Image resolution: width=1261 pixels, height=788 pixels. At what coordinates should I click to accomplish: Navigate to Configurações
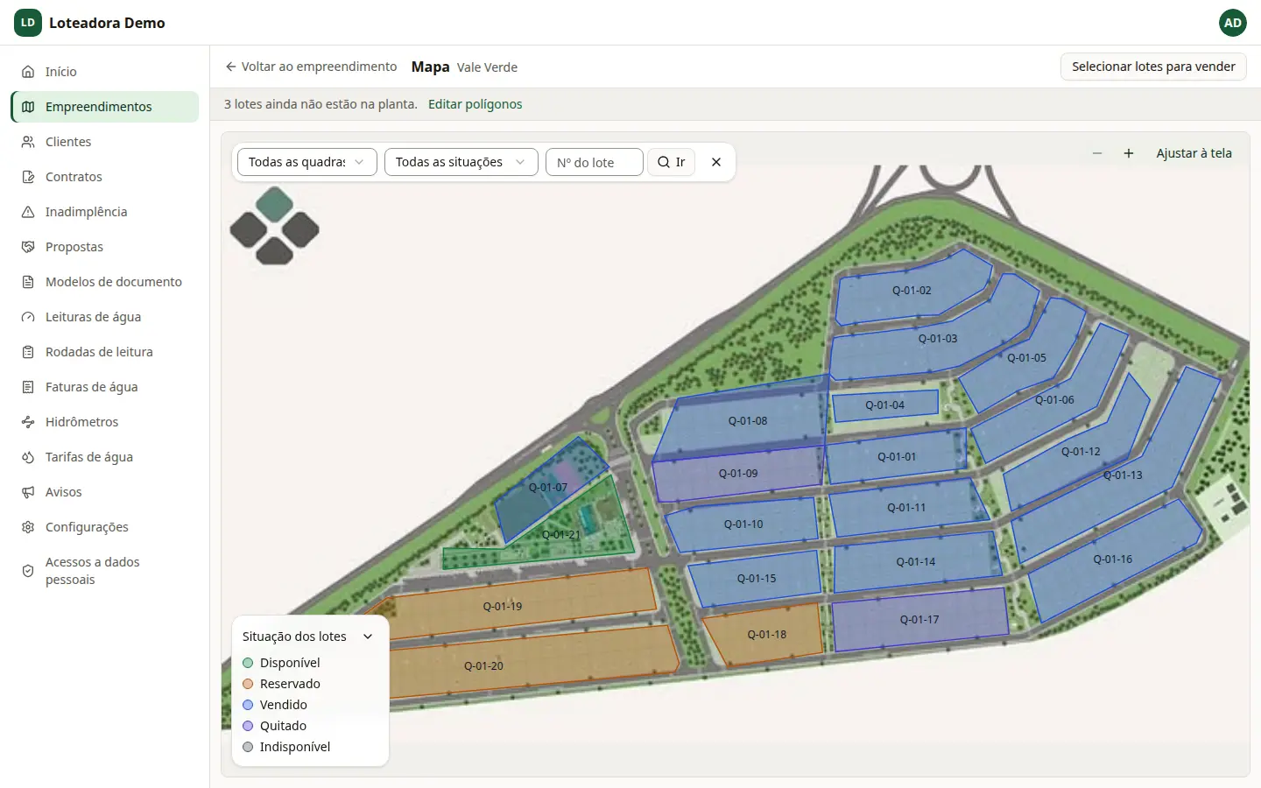pos(105,527)
